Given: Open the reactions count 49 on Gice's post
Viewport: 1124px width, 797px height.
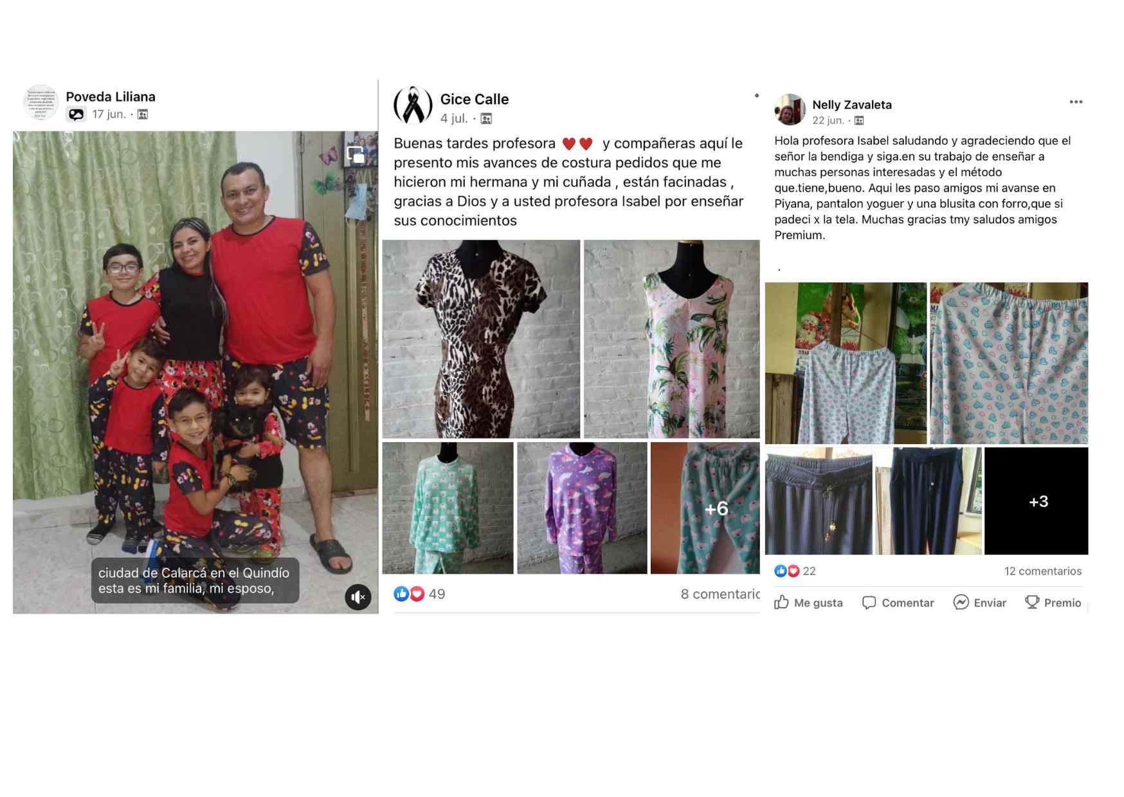Looking at the screenshot, I should tap(419, 594).
